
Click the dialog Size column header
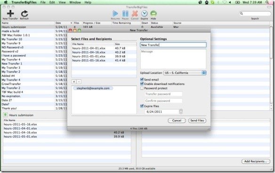point(125,44)
